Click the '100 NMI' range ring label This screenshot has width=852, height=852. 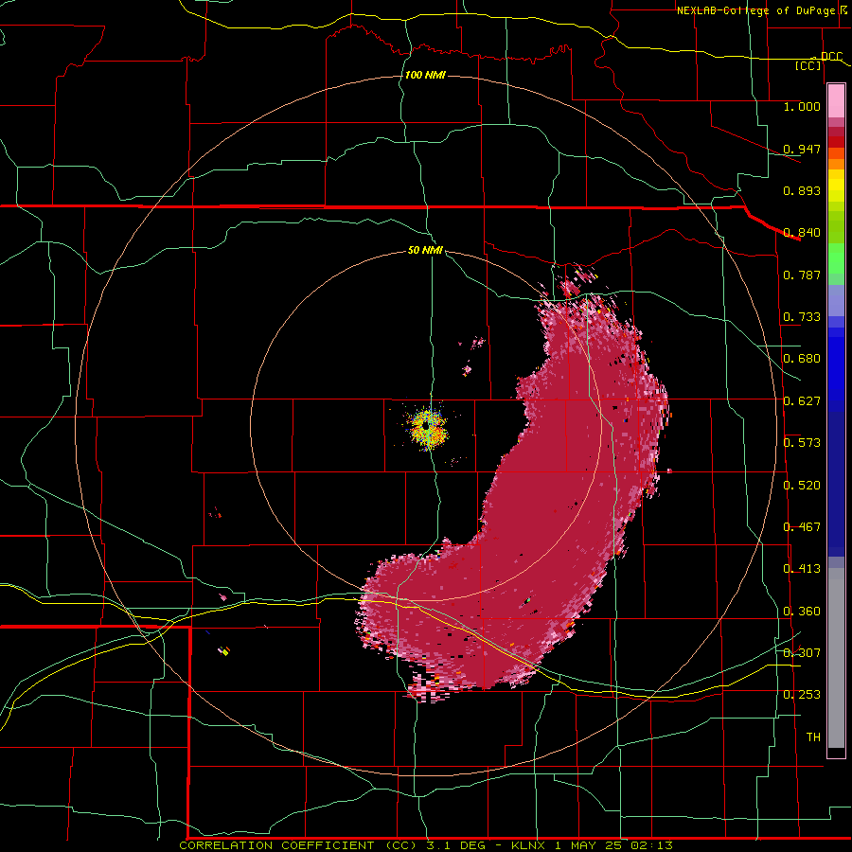click(x=425, y=75)
